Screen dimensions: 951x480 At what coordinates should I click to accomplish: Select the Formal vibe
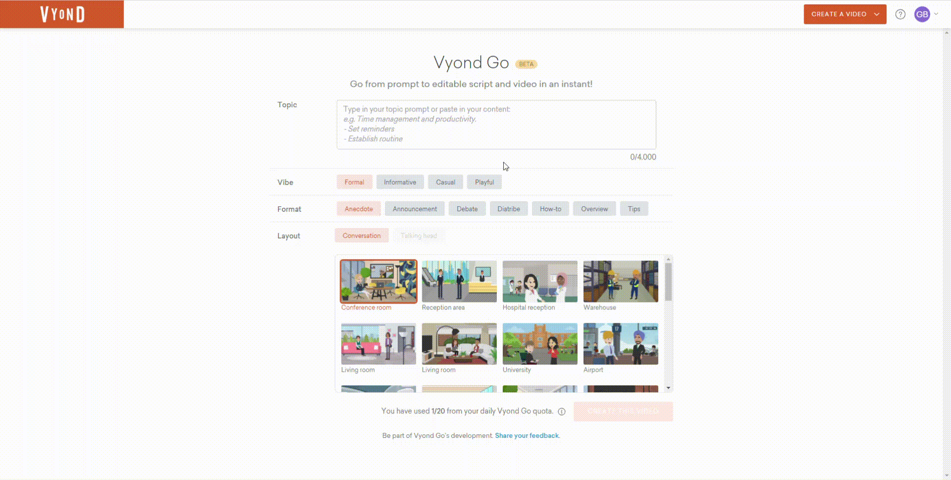[354, 182]
